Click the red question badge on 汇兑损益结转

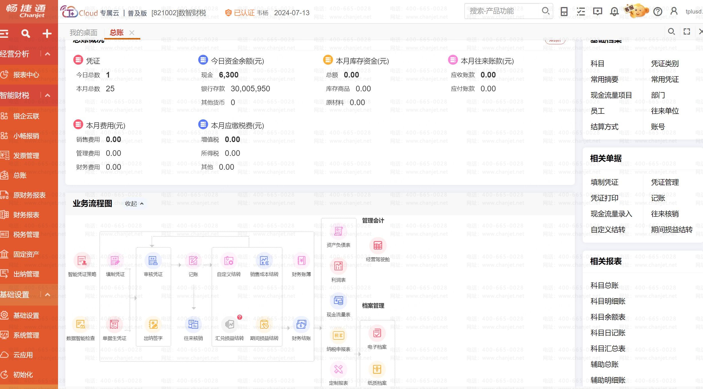pyautogui.click(x=240, y=317)
